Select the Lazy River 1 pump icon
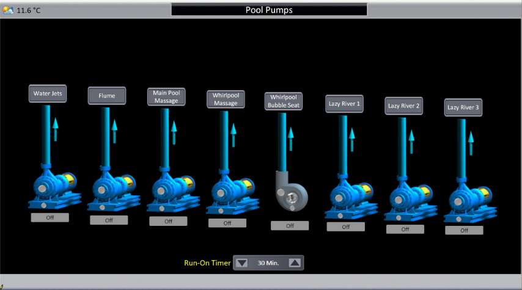This screenshot has width=522, height=290. pos(350,194)
